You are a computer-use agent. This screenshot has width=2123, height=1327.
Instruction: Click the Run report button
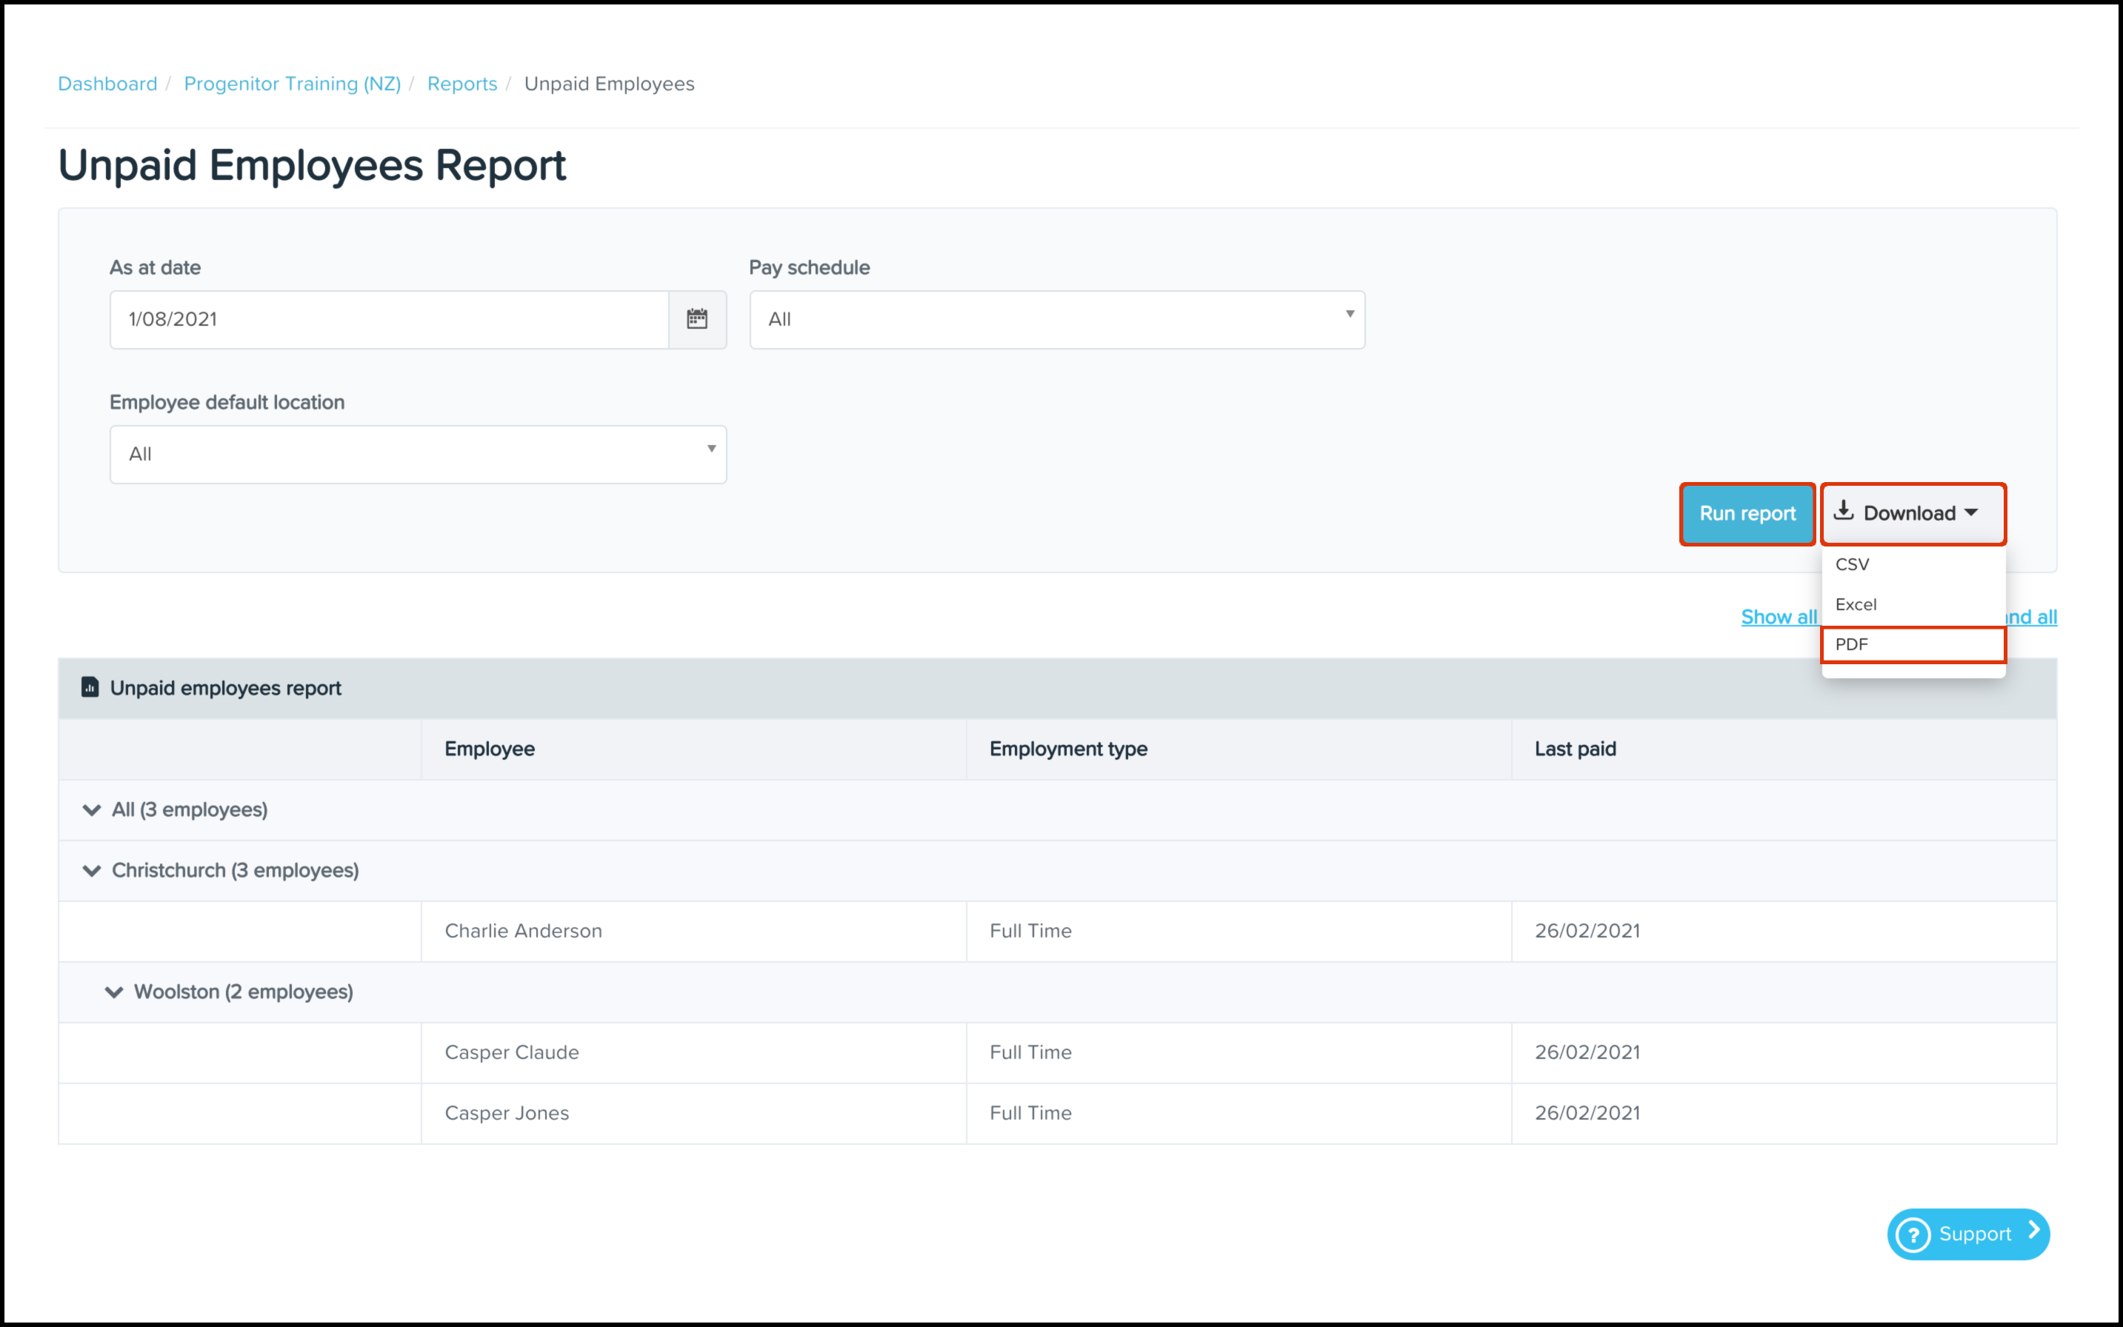[1747, 513]
